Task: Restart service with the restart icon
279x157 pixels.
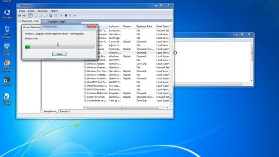Action: pos(75,16)
